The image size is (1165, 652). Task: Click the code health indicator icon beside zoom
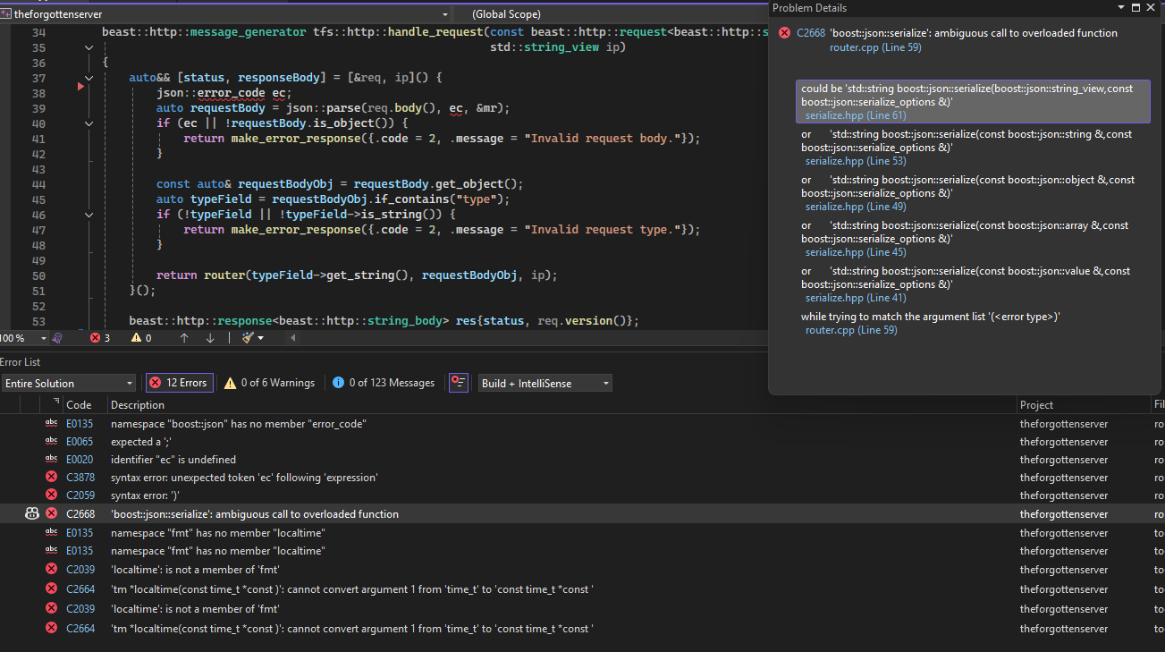57,338
